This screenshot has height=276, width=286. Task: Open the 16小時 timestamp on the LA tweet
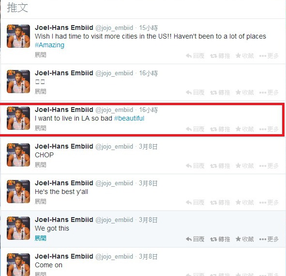[x=149, y=110]
